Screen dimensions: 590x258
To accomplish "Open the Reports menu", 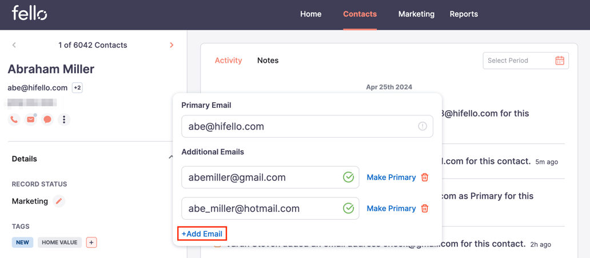I will tap(464, 14).
